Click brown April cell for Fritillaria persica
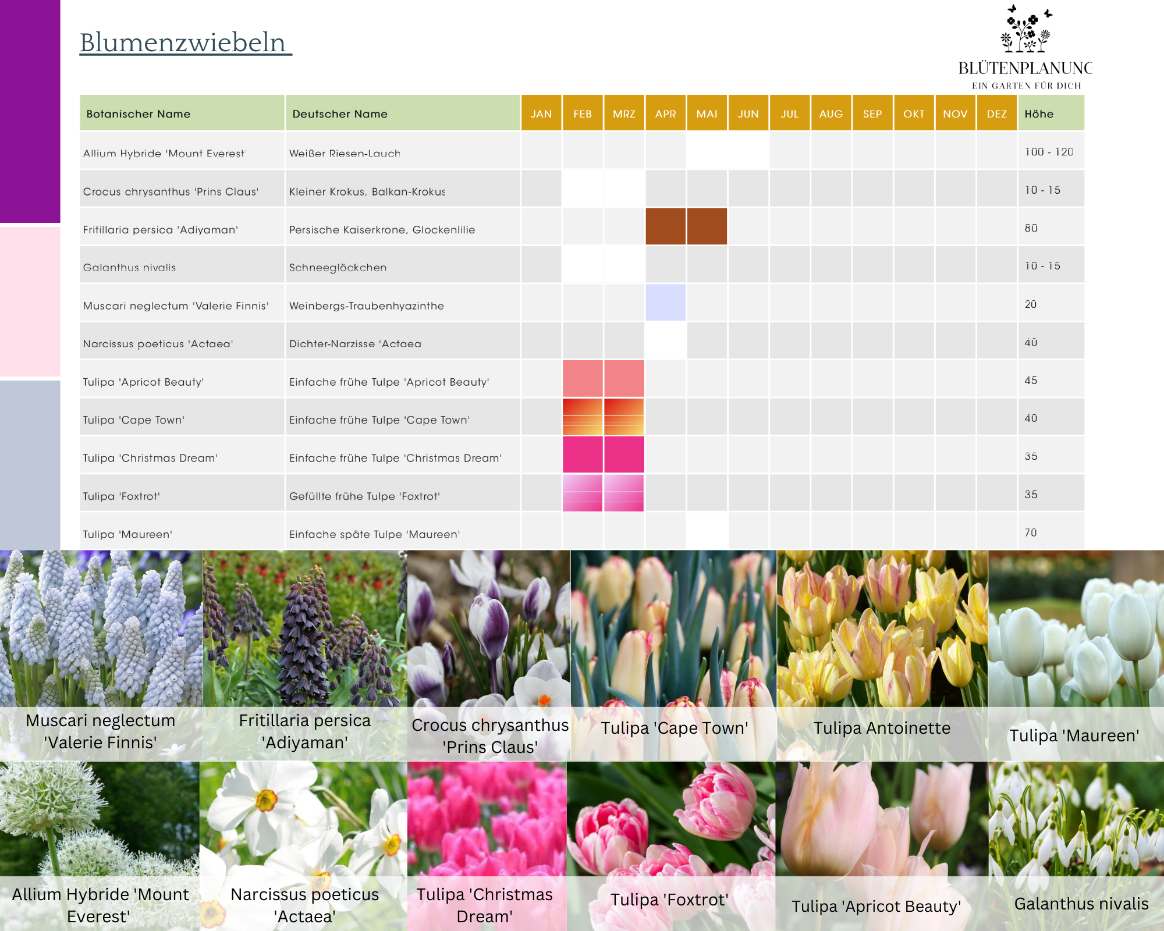Image resolution: width=1164 pixels, height=931 pixels. [665, 226]
